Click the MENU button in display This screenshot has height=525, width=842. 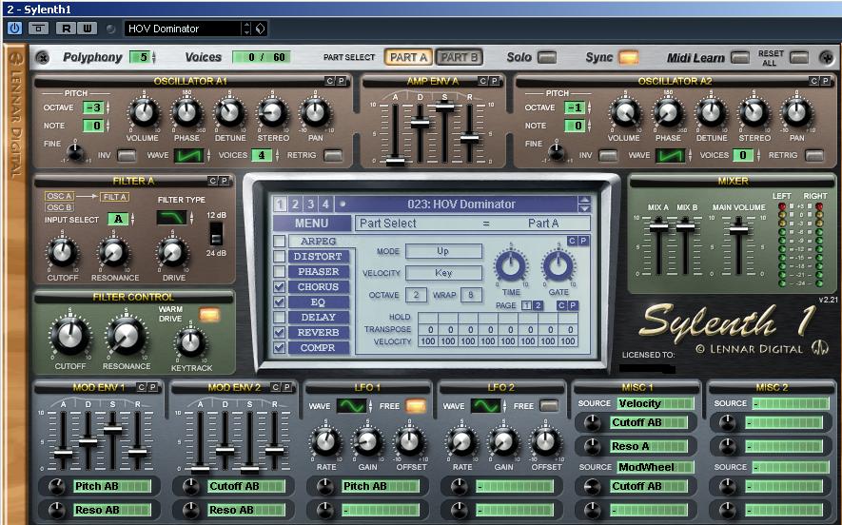pos(311,224)
